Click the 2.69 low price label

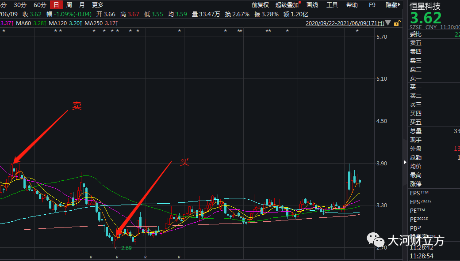(126, 248)
